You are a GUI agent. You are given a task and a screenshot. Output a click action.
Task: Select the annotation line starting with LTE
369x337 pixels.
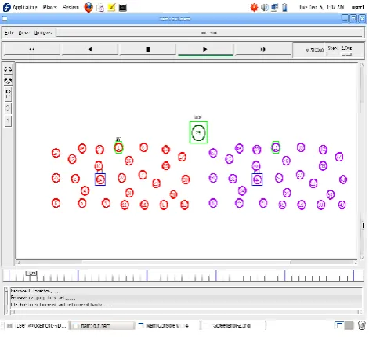pyautogui.click(x=61, y=305)
